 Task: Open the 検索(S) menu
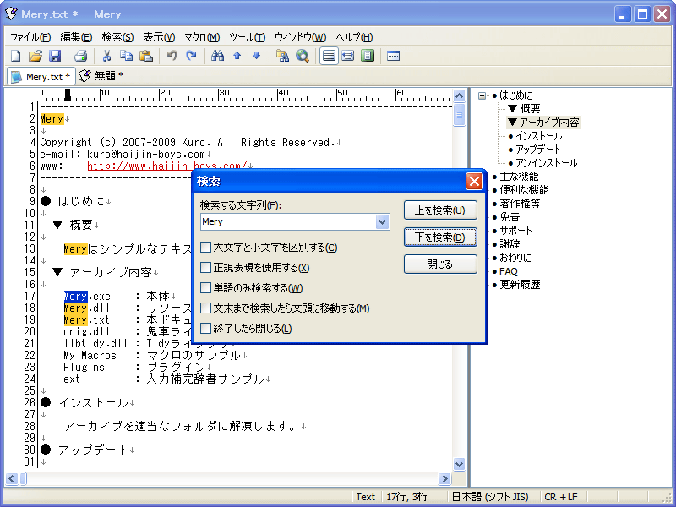pyautogui.click(x=117, y=37)
